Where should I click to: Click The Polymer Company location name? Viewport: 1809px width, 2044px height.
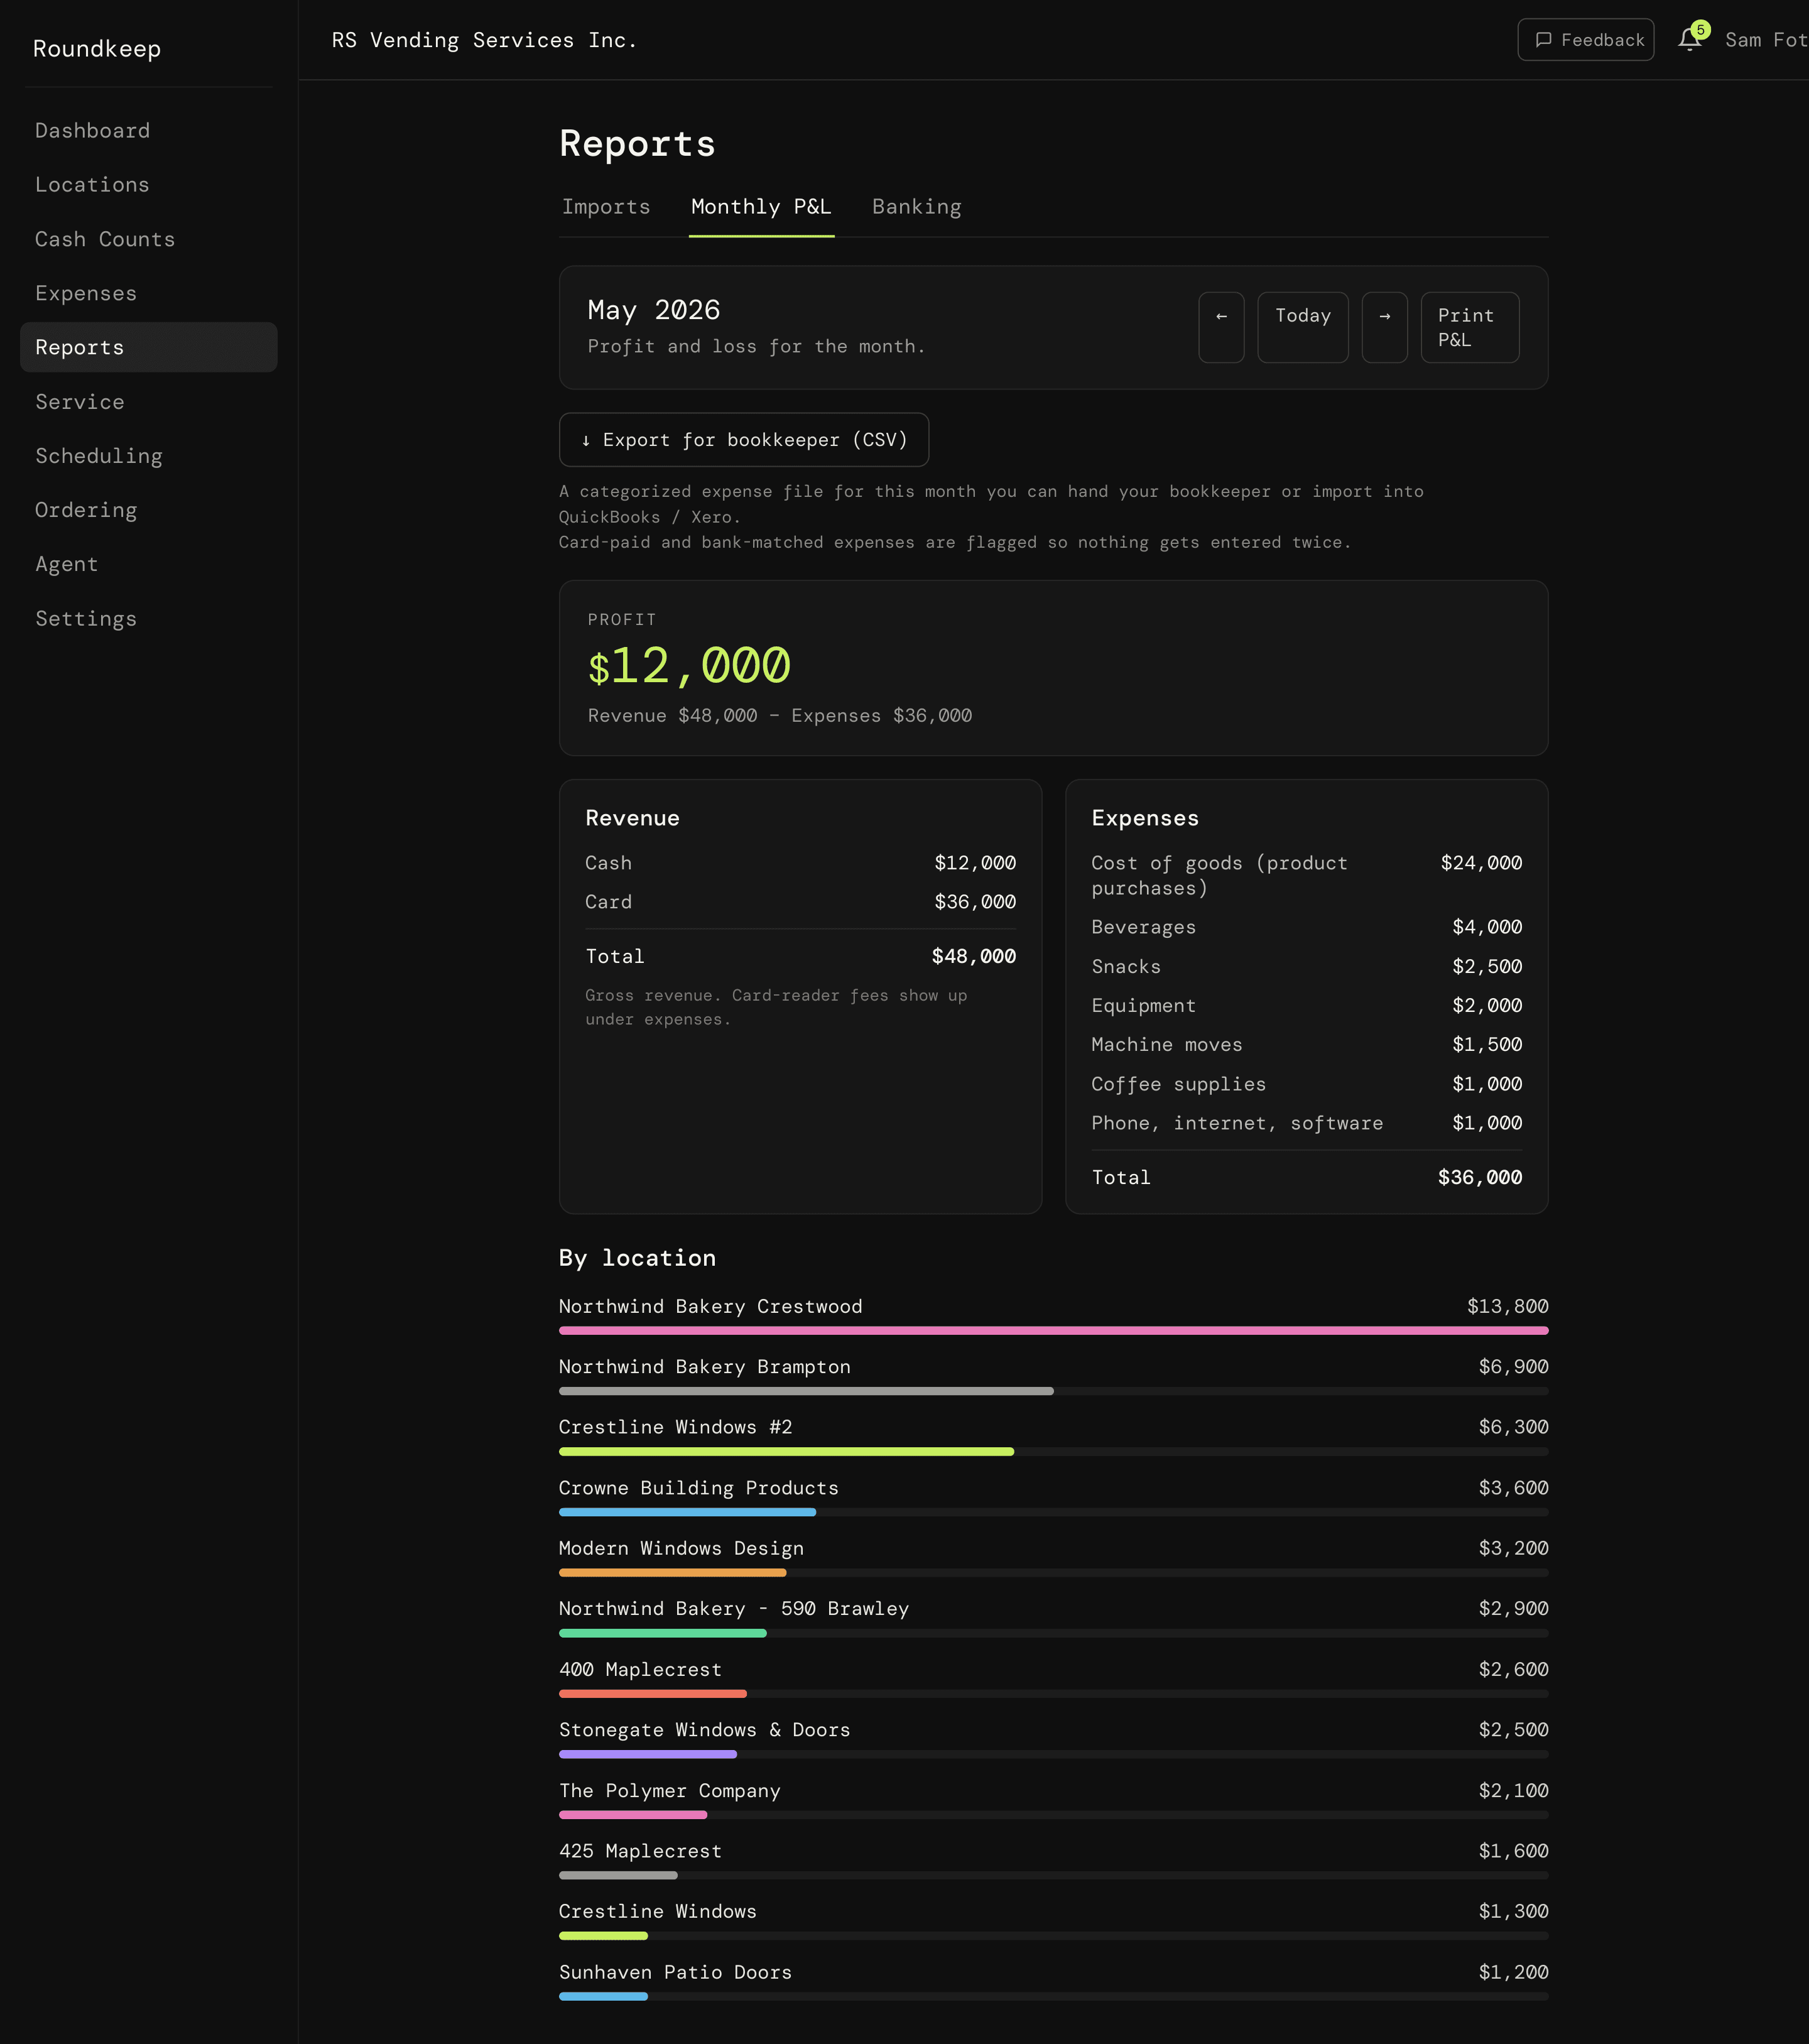tap(670, 1791)
